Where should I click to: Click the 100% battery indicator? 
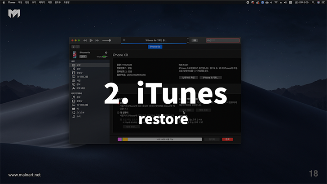coord(102,57)
